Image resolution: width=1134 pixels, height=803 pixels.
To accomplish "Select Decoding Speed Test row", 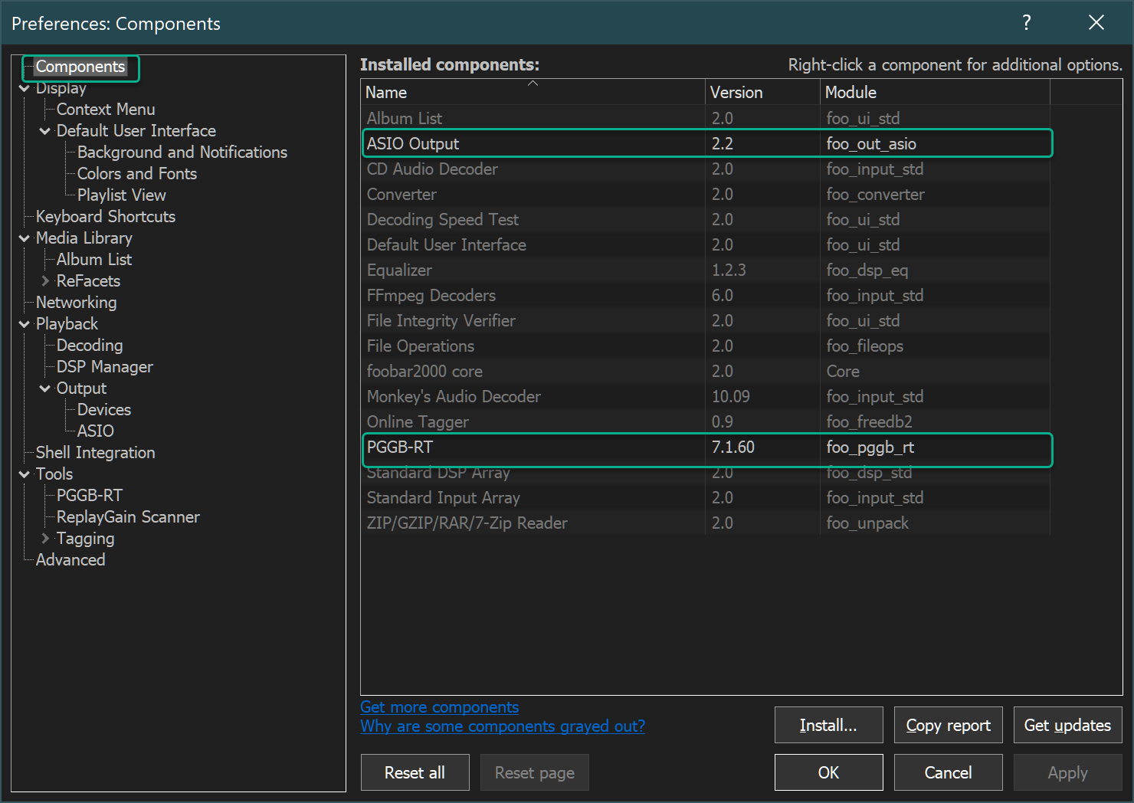I will point(705,220).
